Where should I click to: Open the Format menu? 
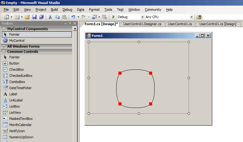pyautogui.click(x=94, y=10)
